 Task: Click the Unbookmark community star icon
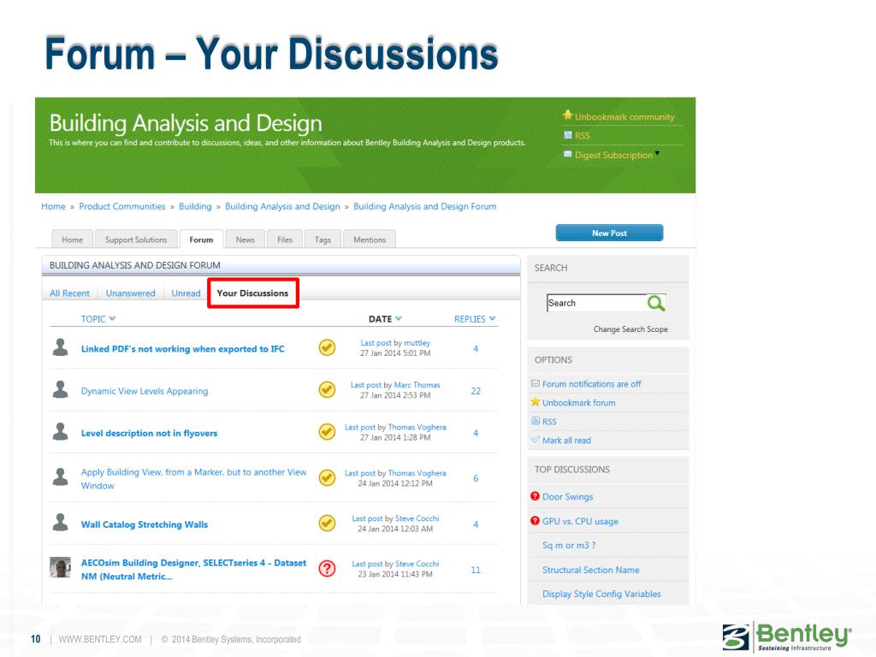tap(568, 115)
